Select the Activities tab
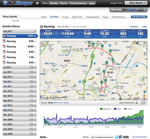Image resolution: width=150 pixels, height=139 pixels. [54, 17]
